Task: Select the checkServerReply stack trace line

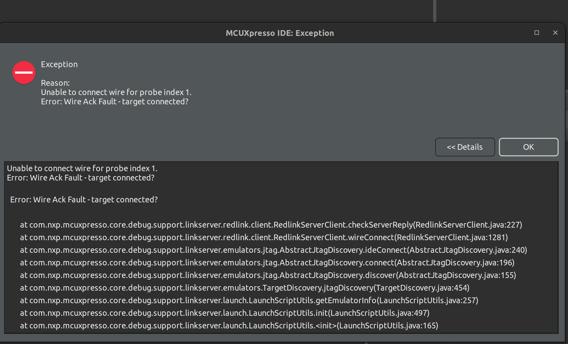Action: [271, 225]
